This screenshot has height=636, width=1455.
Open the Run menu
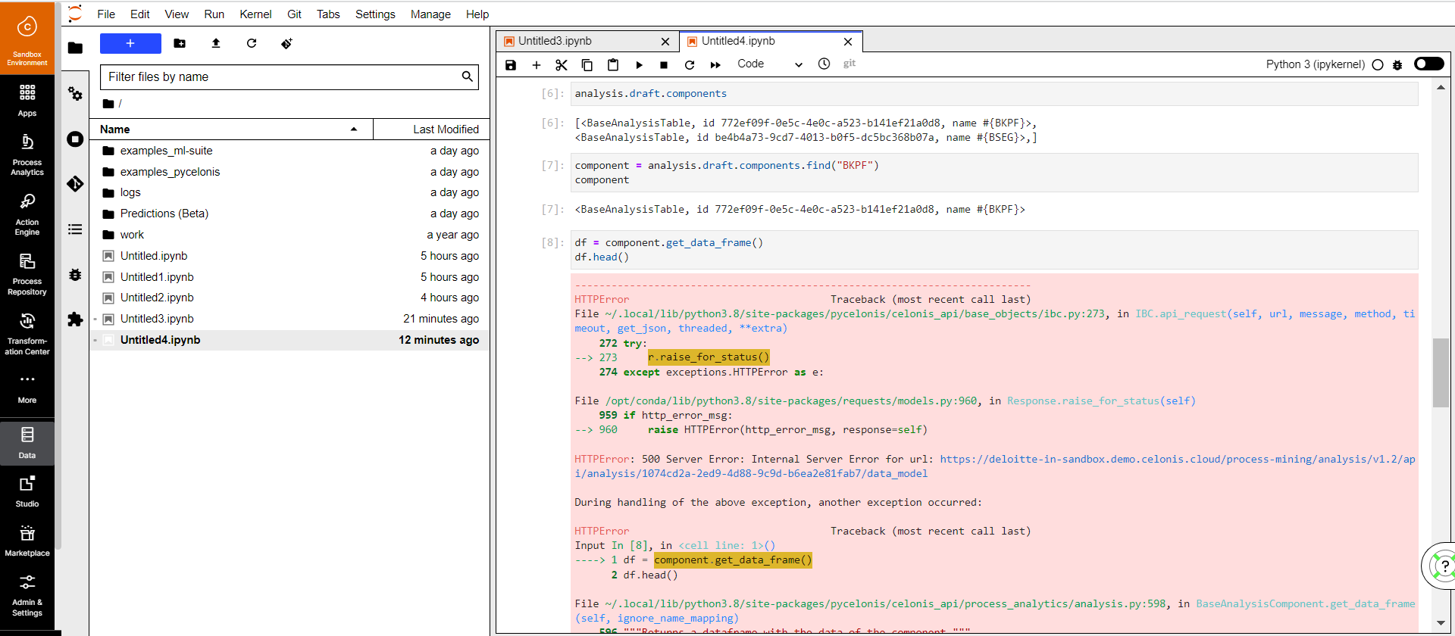214,14
